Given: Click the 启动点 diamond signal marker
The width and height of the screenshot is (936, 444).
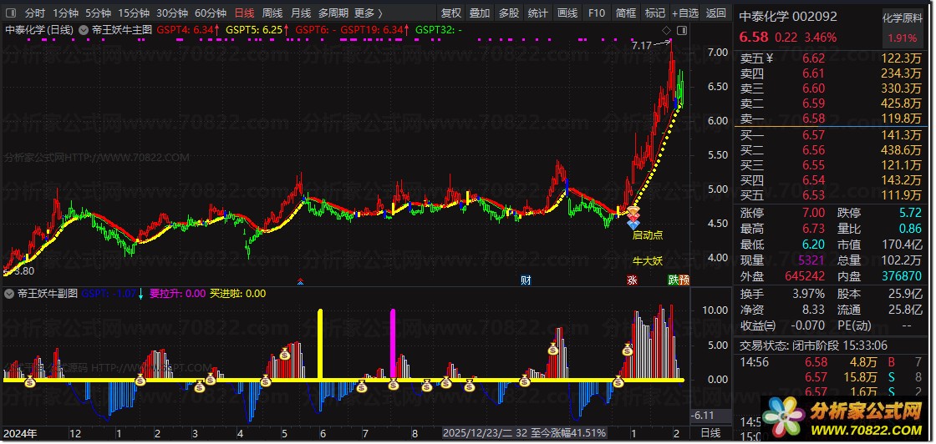Looking at the screenshot, I should point(633,219).
